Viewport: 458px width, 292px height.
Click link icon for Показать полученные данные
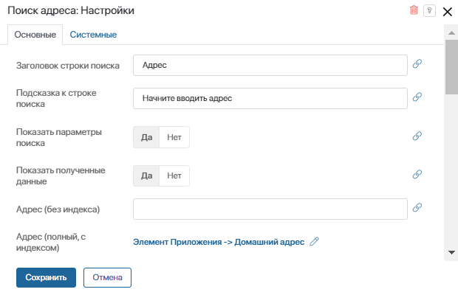click(x=417, y=175)
